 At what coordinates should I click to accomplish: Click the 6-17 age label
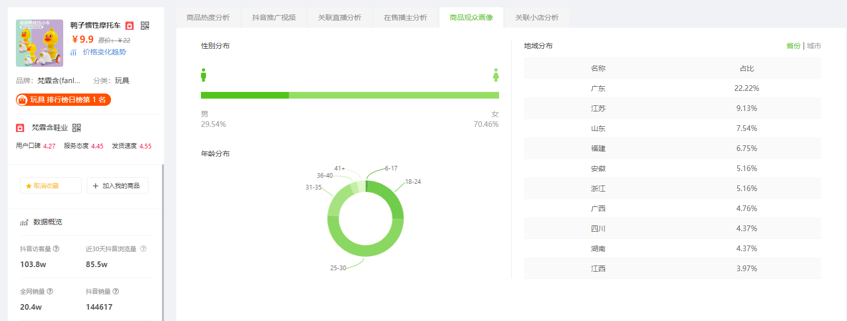coord(391,168)
